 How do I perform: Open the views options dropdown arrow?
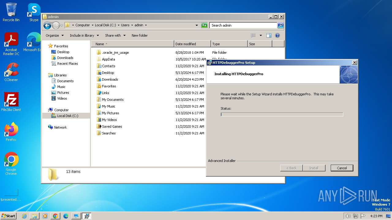[261, 35]
